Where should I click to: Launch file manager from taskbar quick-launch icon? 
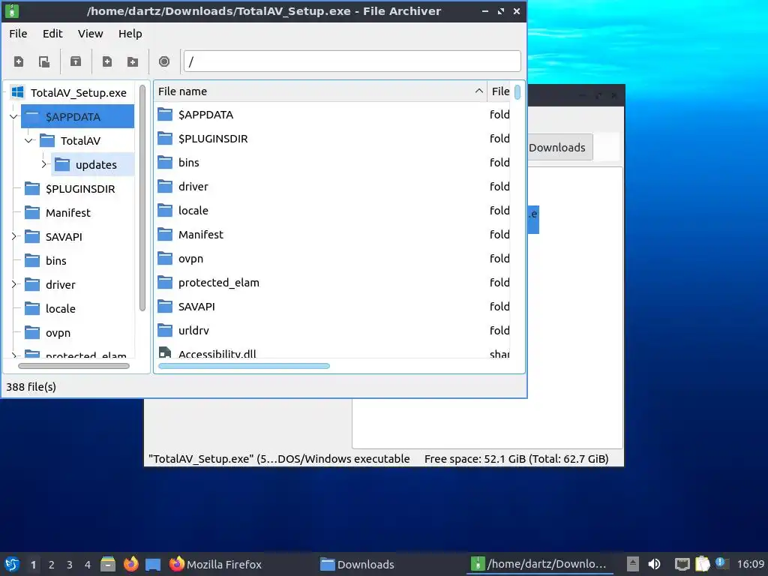point(108,564)
